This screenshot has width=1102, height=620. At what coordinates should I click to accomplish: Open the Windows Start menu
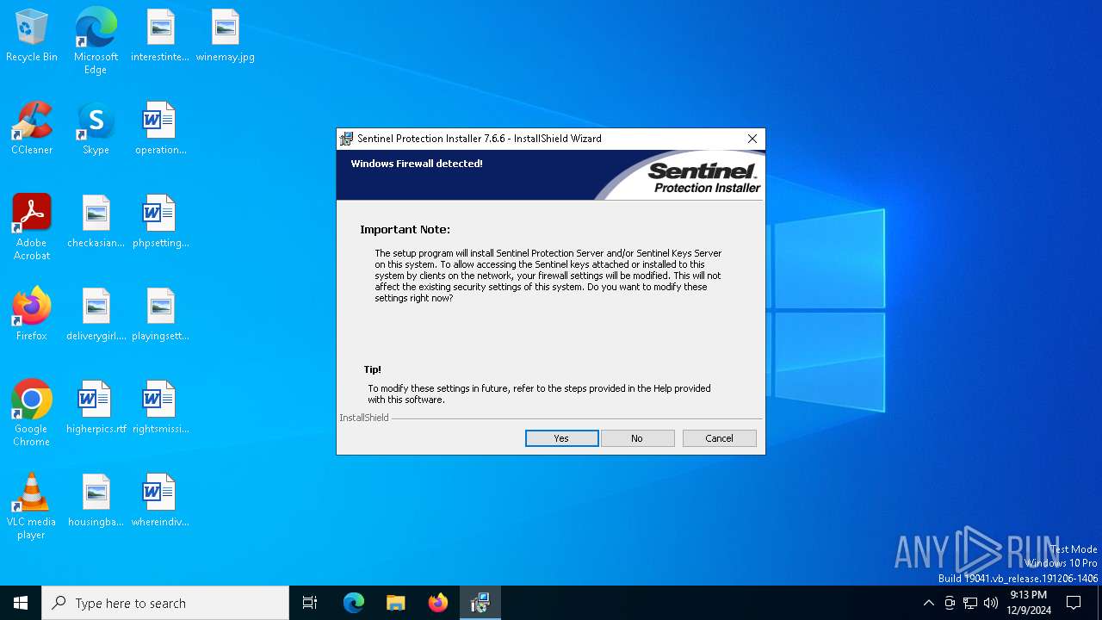[21, 603]
